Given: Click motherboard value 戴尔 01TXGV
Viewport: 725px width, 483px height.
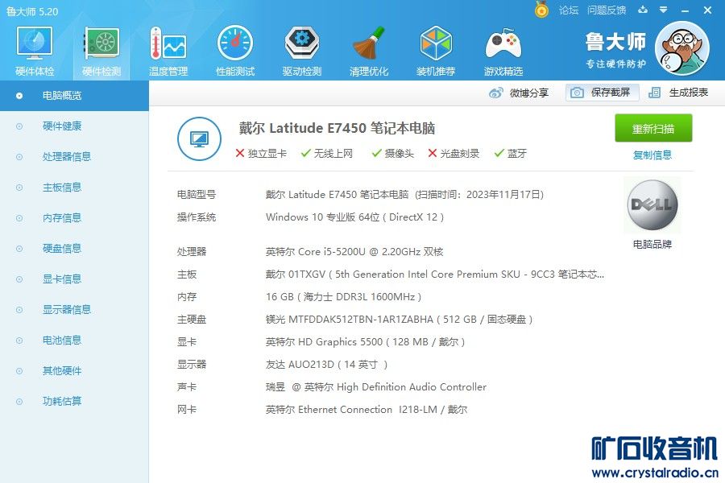Looking at the screenshot, I should [435, 274].
